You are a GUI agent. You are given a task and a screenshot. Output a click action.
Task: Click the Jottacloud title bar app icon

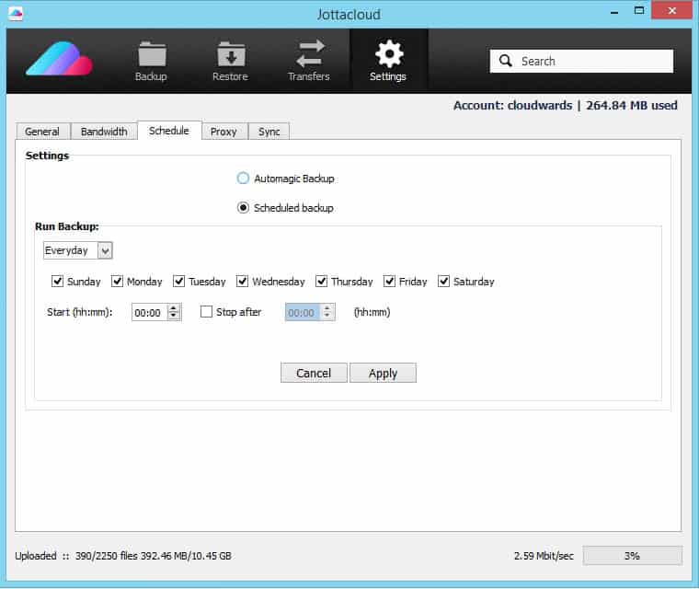pos(16,14)
